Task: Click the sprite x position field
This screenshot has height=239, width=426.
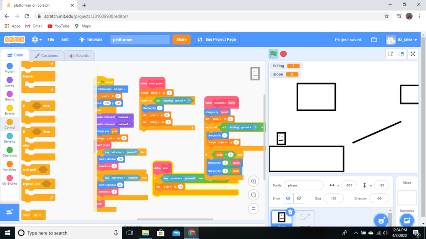Action: [x=349, y=185]
